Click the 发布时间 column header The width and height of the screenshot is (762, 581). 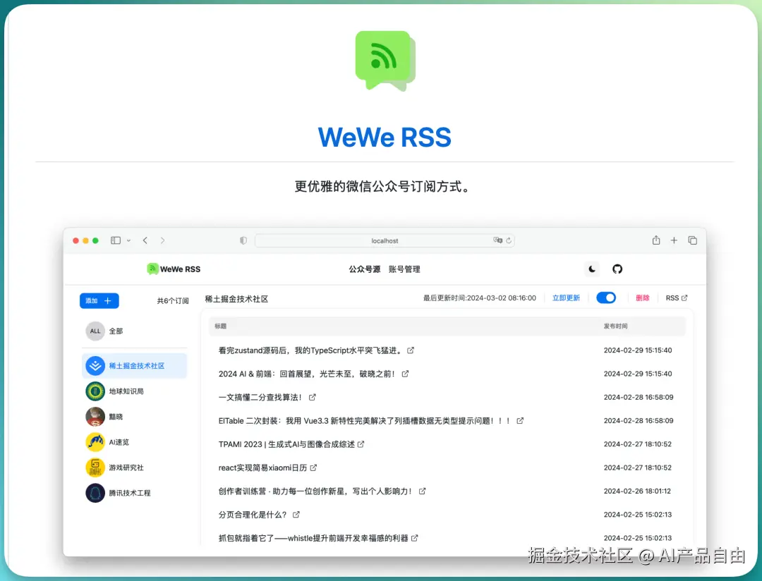(615, 326)
